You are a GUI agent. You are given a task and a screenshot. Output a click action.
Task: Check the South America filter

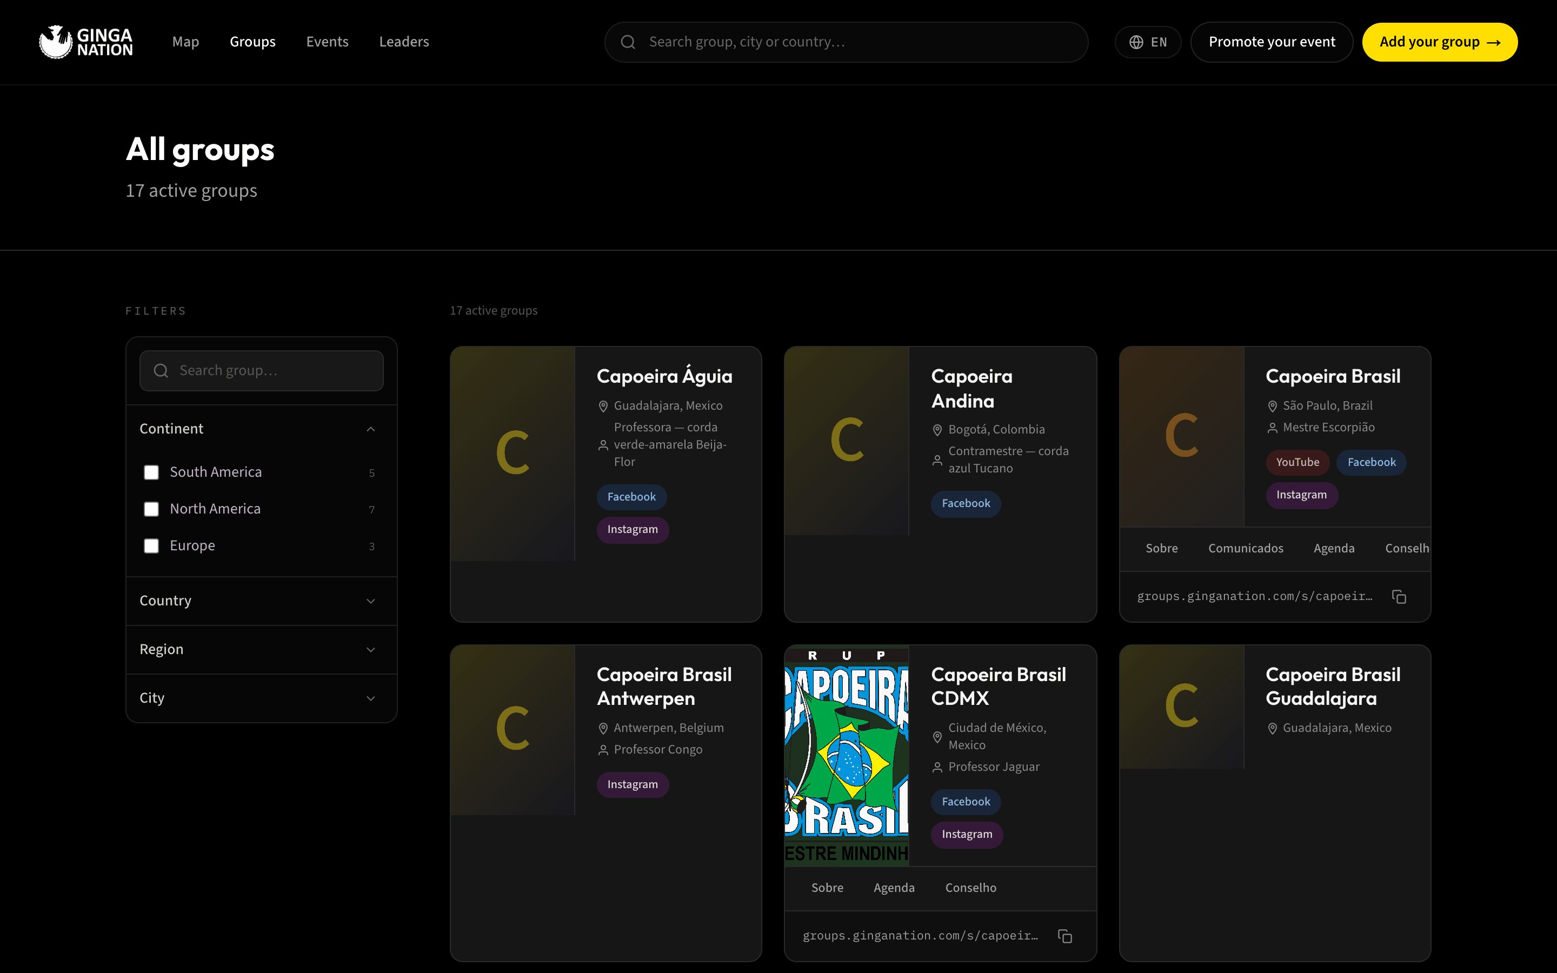[151, 472]
